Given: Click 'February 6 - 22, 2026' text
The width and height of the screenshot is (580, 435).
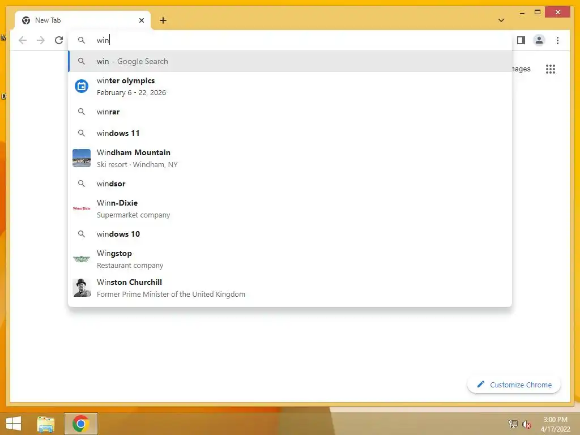Looking at the screenshot, I should [131, 93].
